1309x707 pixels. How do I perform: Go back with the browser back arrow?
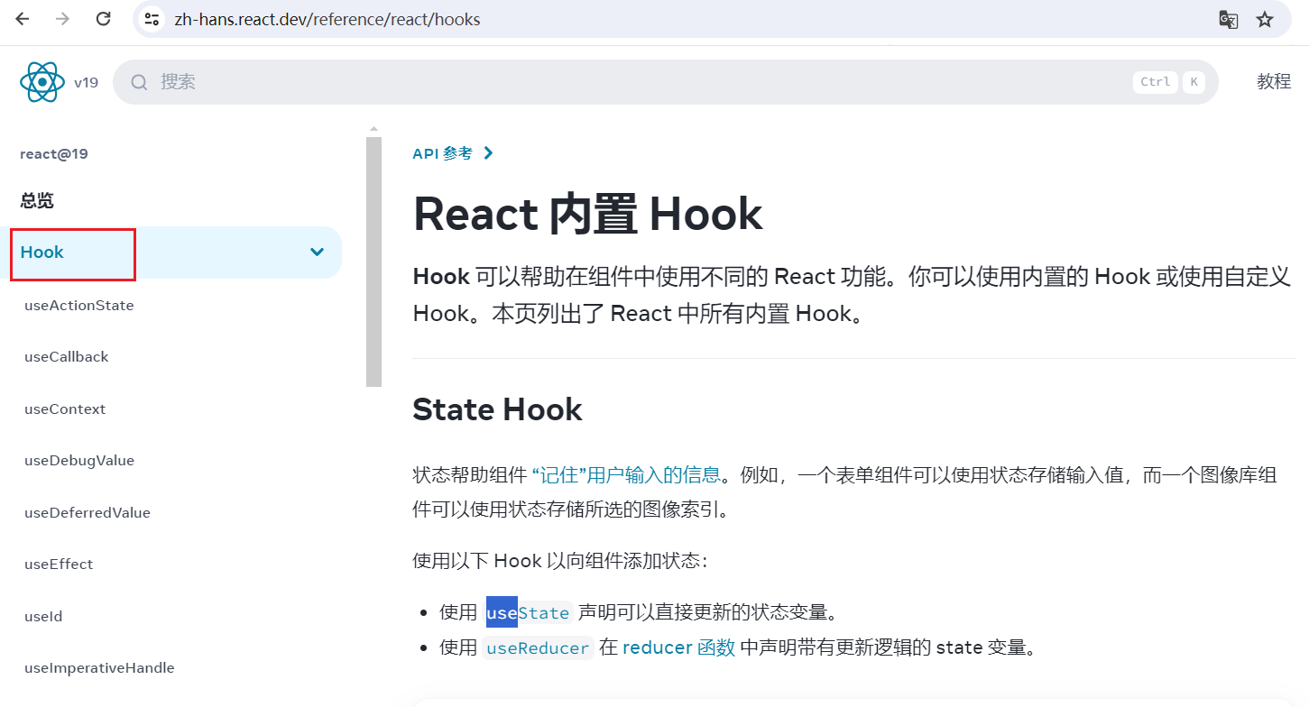[22, 19]
